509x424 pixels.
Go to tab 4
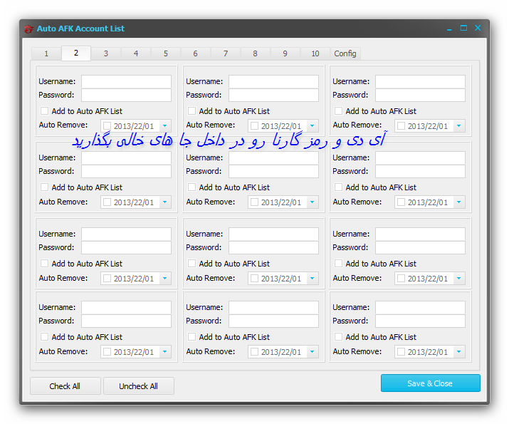pos(136,53)
